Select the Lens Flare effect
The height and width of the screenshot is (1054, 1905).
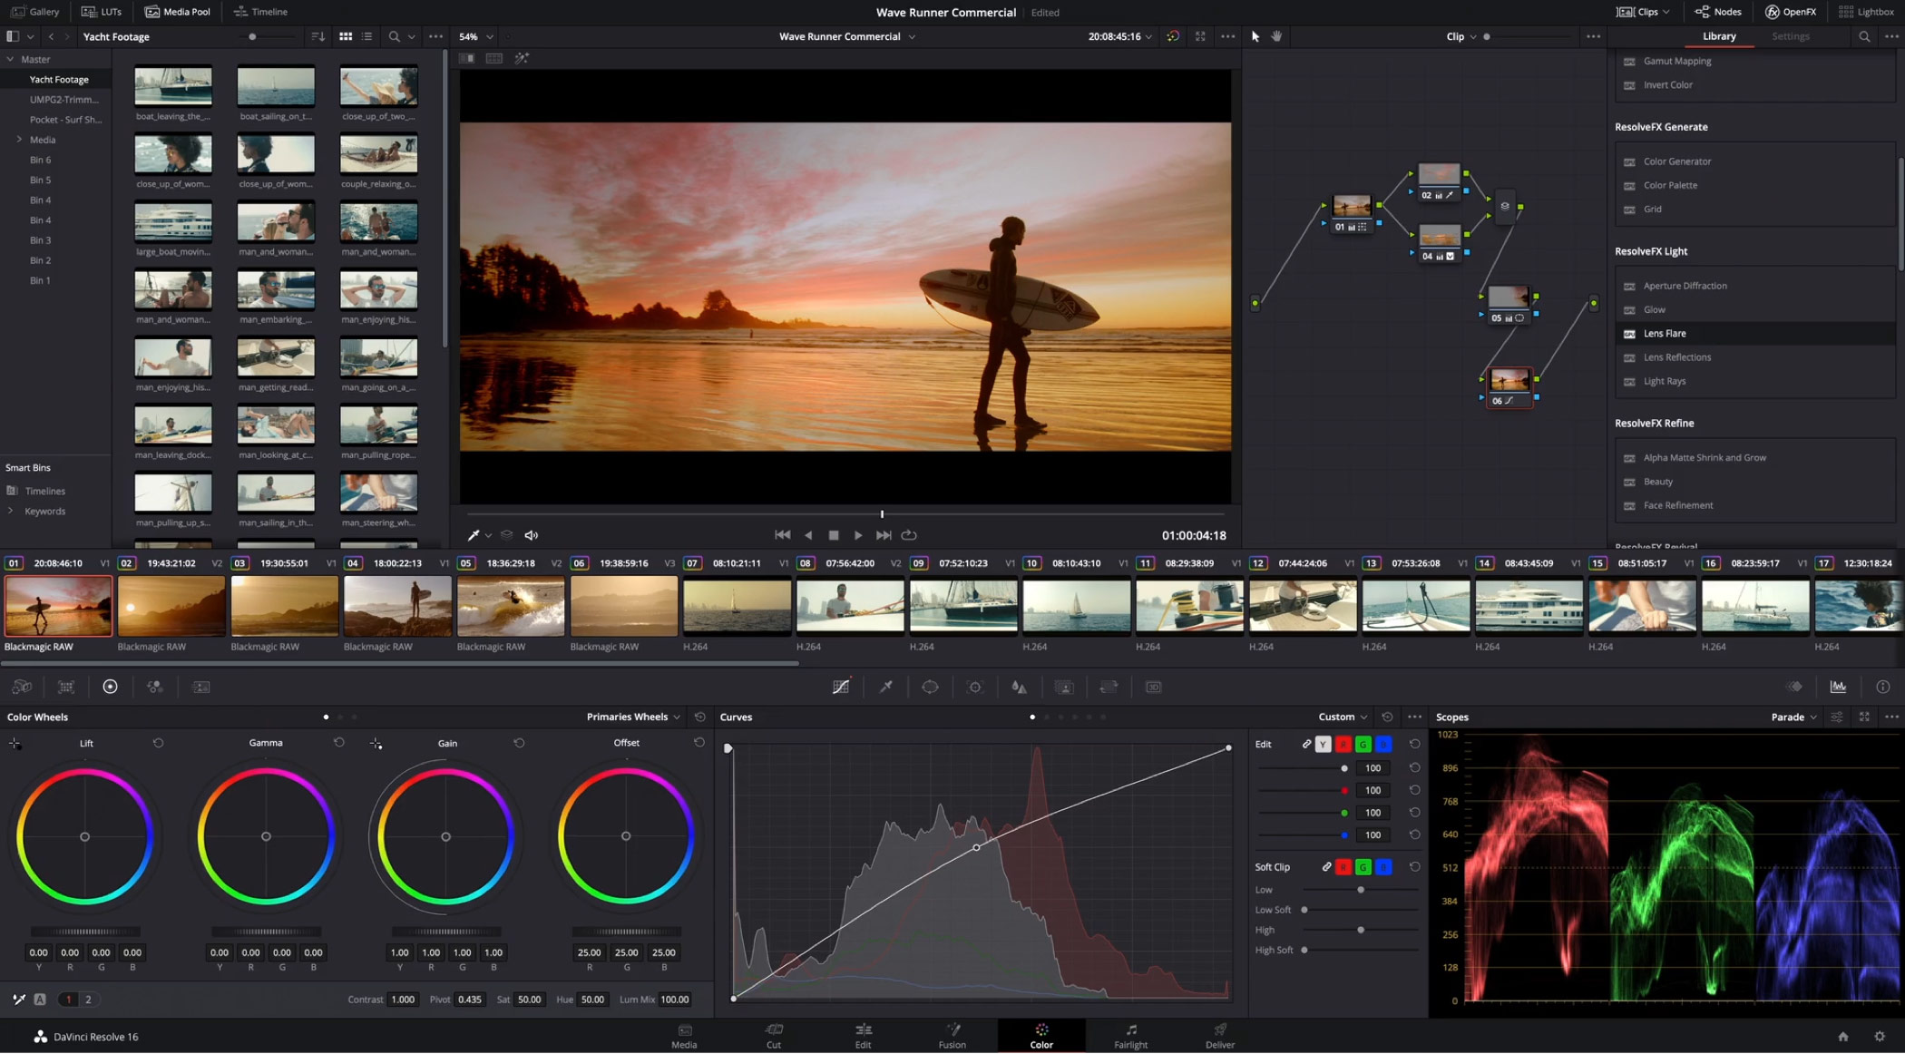pos(1666,333)
